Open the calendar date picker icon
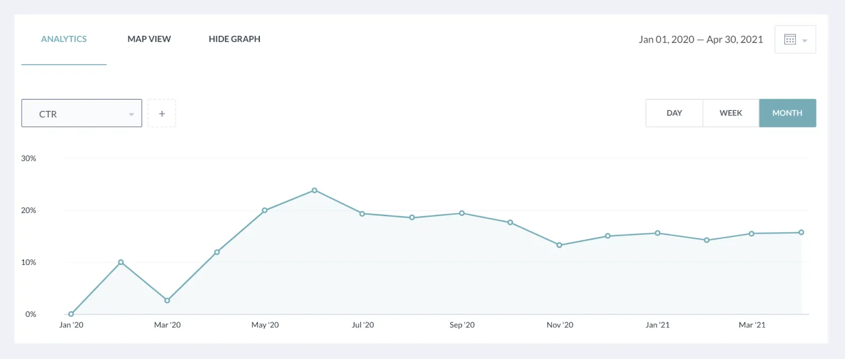The width and height of the screenshot is (845, 359). [790, 40]
